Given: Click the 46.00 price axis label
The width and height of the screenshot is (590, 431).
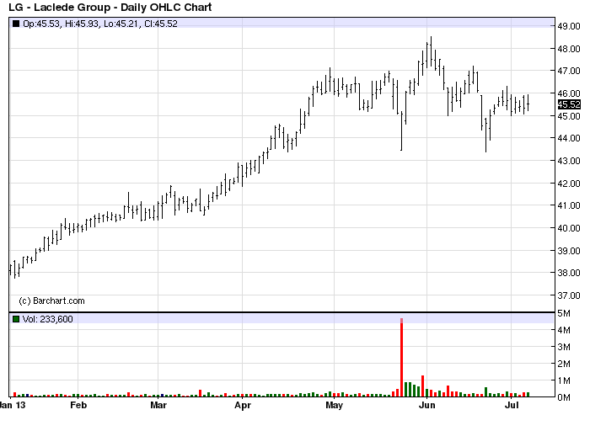Looking at the screenshot, I should click(569, 93).
